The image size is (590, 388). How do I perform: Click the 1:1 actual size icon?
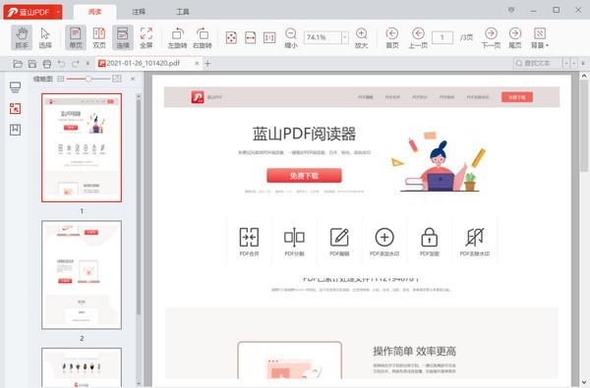269,37
